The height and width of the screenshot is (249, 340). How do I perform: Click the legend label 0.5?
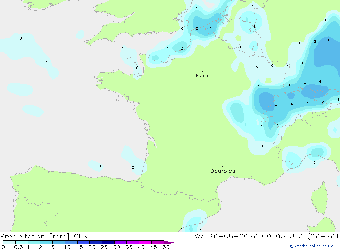tap(18, 247)
